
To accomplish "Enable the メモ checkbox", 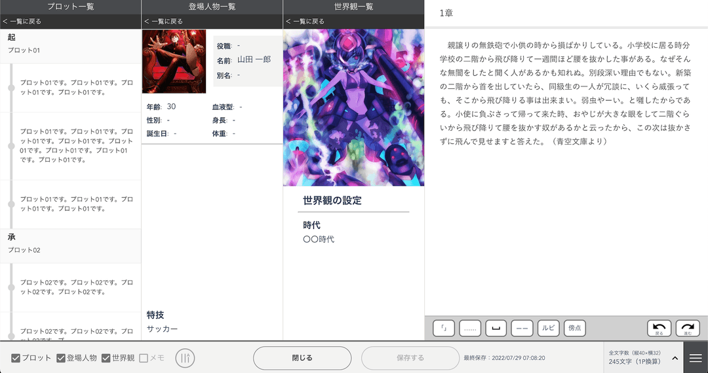I will [144, 358].
